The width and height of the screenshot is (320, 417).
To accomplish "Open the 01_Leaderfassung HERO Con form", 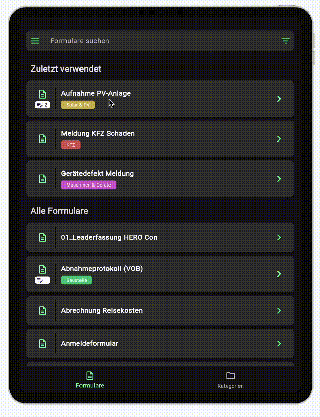I will 109,237.
